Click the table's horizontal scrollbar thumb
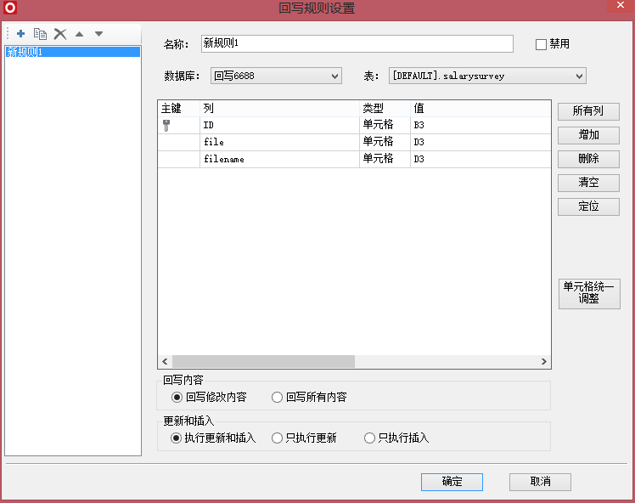635x503 pixels. [x=264, y=362]
